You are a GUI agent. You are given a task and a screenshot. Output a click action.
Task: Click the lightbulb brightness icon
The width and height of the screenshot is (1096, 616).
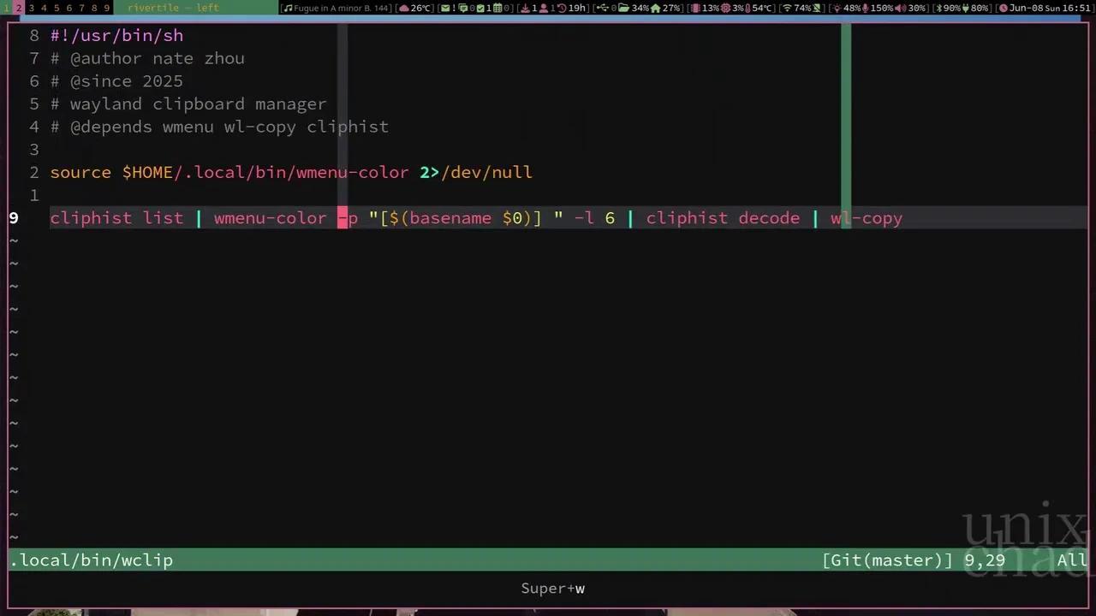(837, 8)
